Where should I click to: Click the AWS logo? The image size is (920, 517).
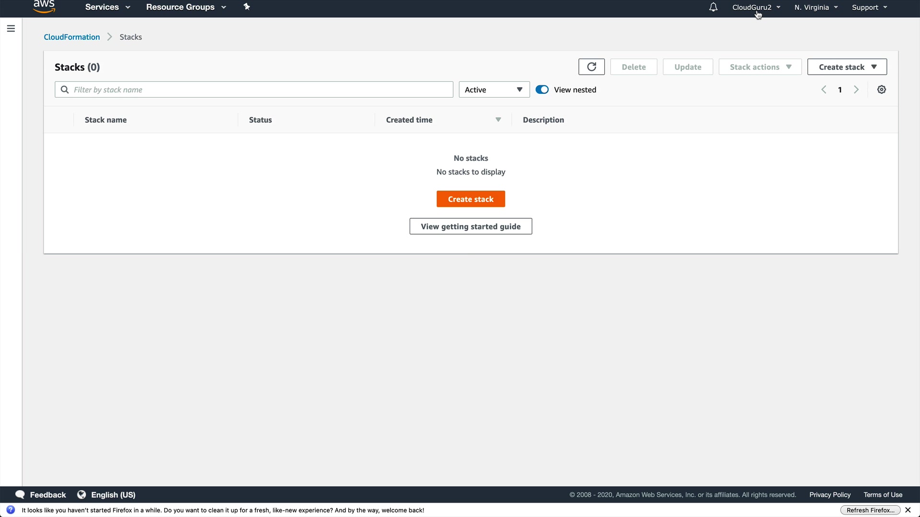pyautogui.click(x=44, y=6)
